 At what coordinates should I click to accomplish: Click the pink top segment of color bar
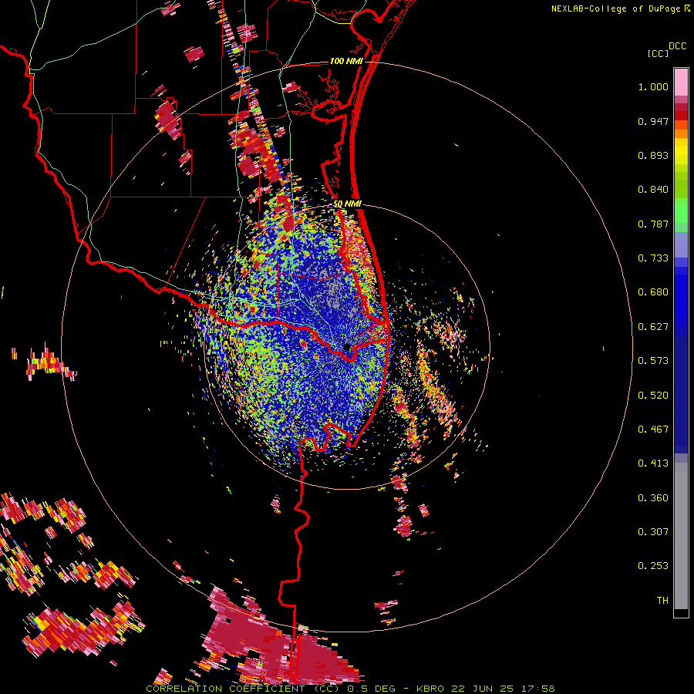coord(681,83)
